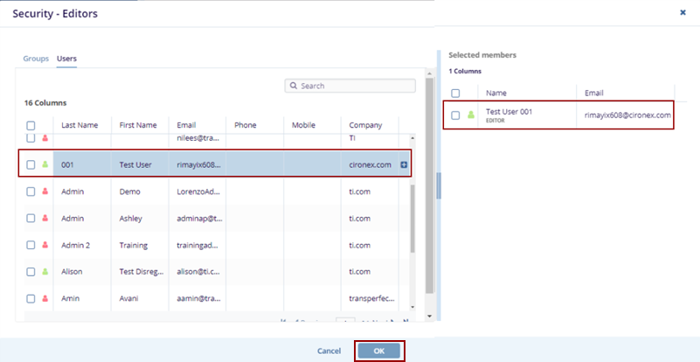Screen dimensions: 700x362
Task: Check the select-all box in Users table header
Action: (x=31, y=125)
